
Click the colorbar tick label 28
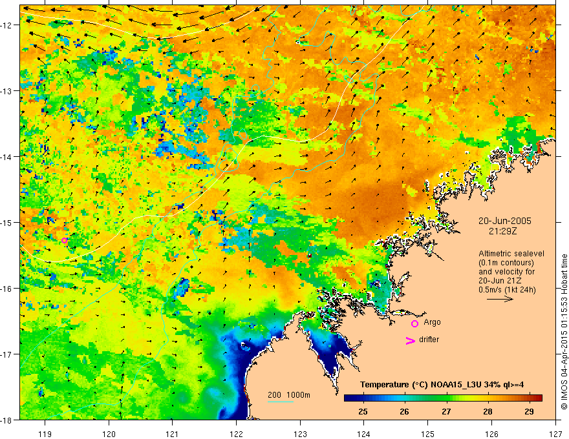click(488, 411)
